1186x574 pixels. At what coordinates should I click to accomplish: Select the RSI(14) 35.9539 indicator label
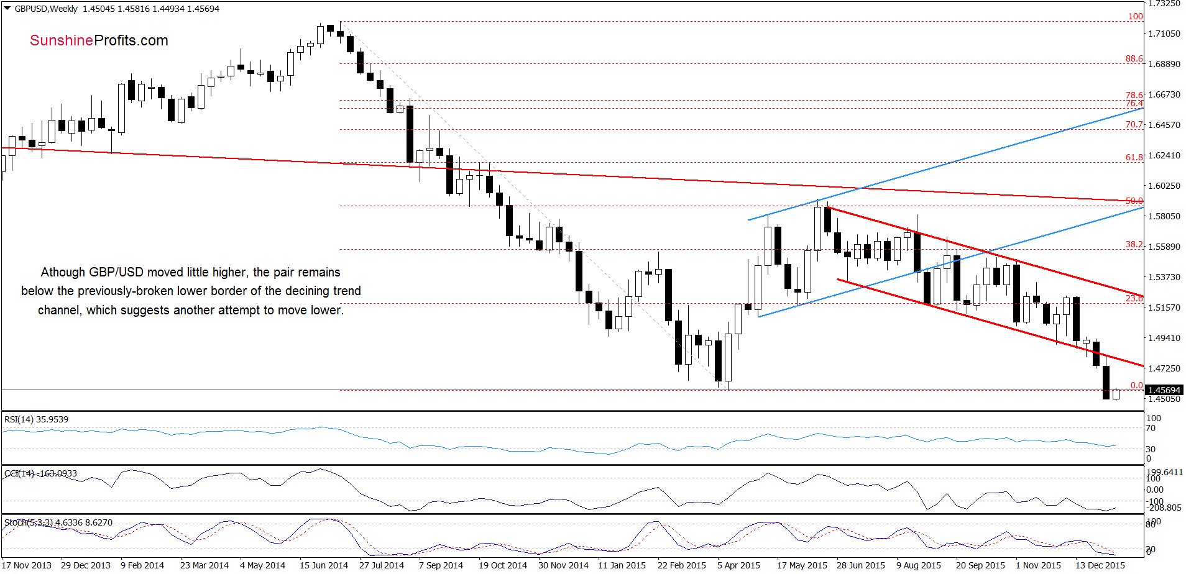[37, 419]
